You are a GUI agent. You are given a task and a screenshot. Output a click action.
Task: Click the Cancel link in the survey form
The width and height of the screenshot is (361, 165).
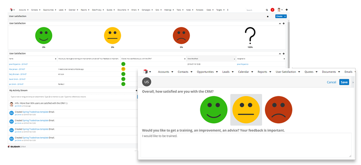331,82
